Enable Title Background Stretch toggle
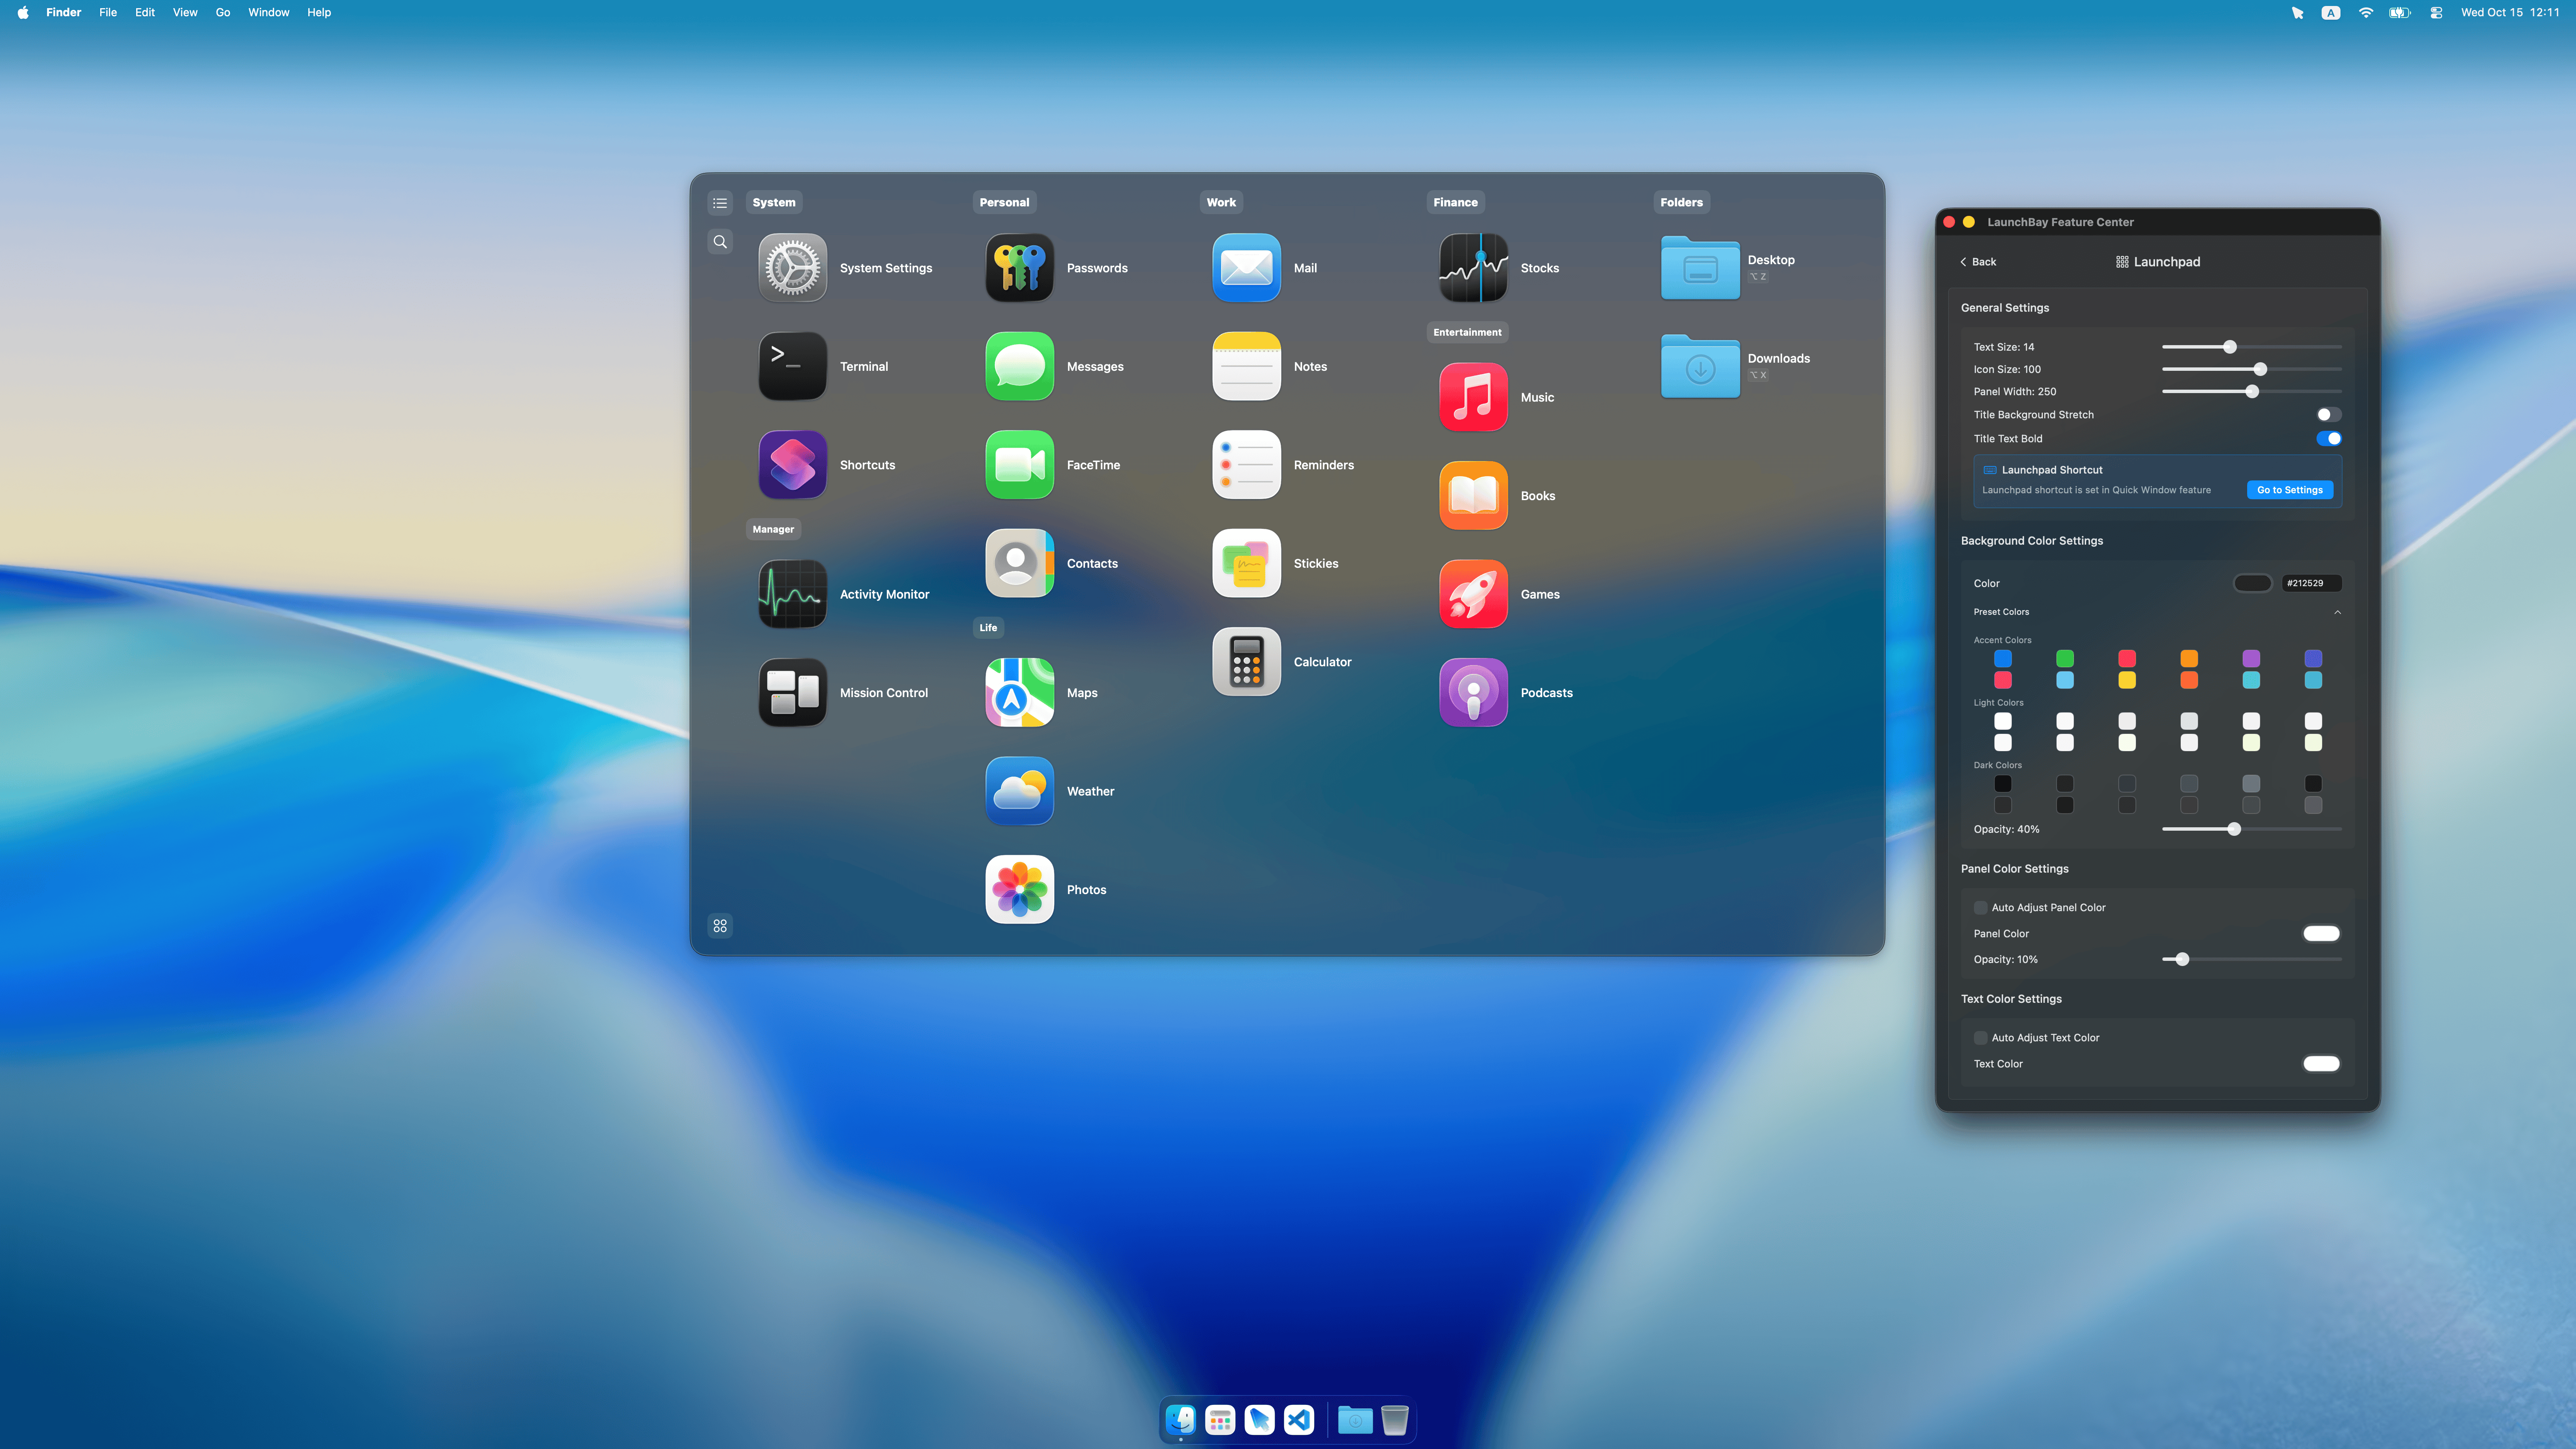 [2328, 415]
